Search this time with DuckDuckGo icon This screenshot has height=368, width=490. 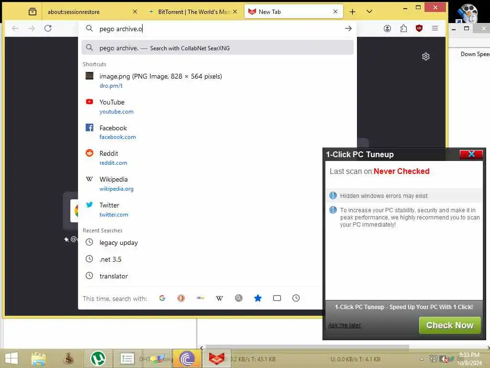(181, 298)
